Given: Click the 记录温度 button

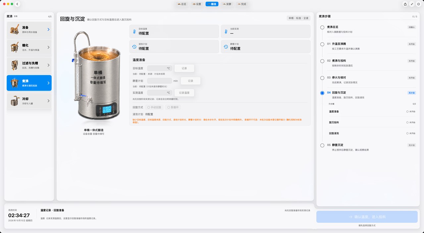Looking at the screenshot, I should (x=184, y=93).
